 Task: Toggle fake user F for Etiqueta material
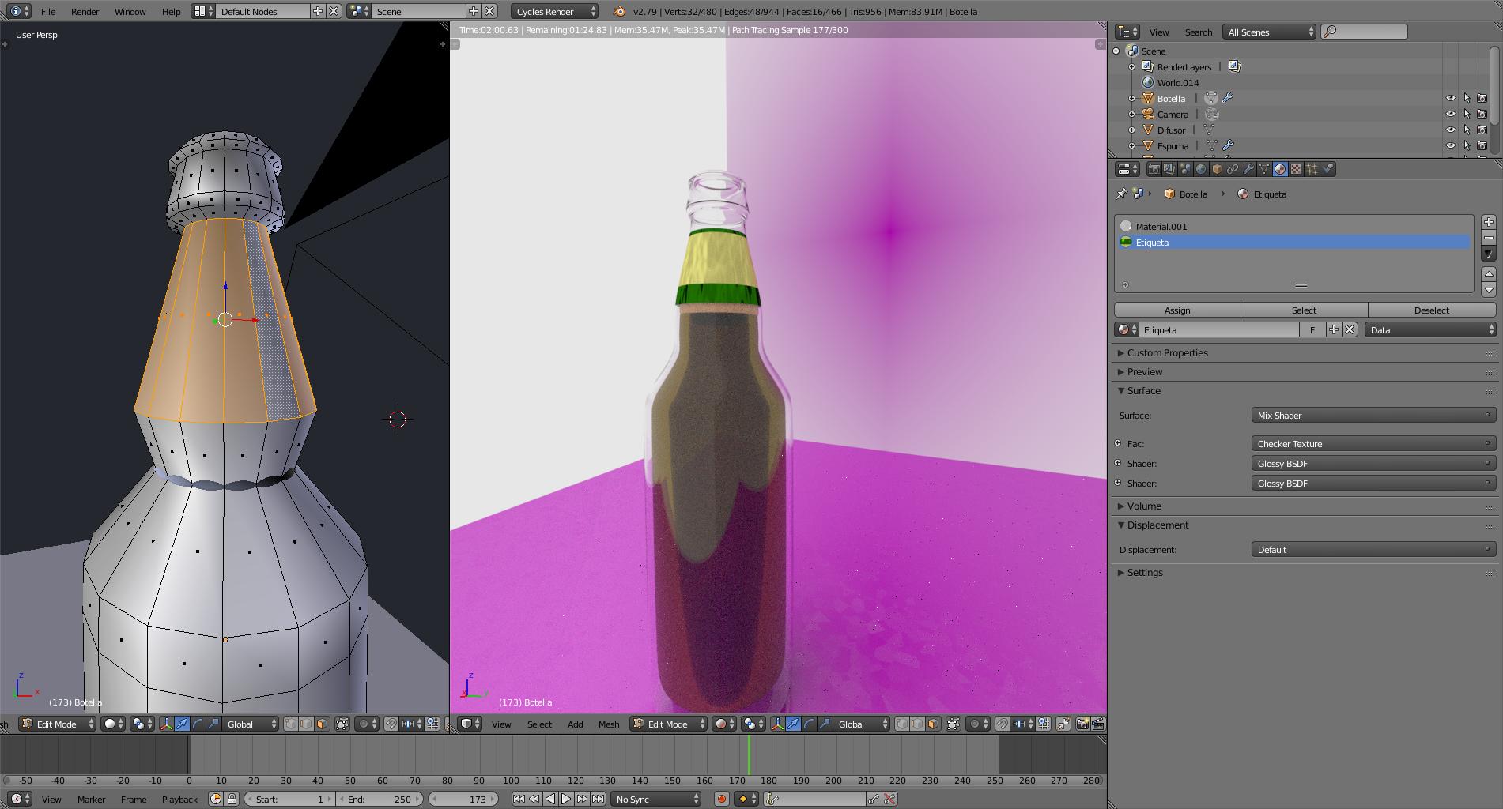tap(1312, 330)
